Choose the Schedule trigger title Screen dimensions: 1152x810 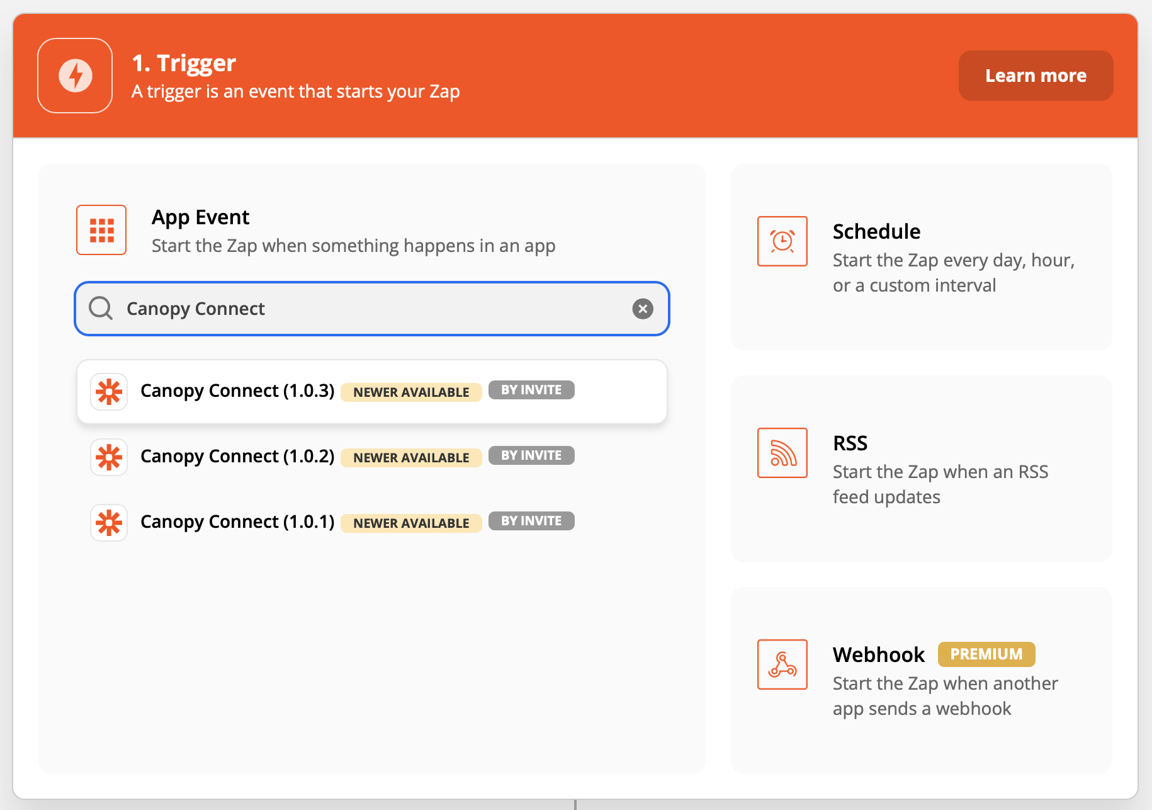(876, 232)
